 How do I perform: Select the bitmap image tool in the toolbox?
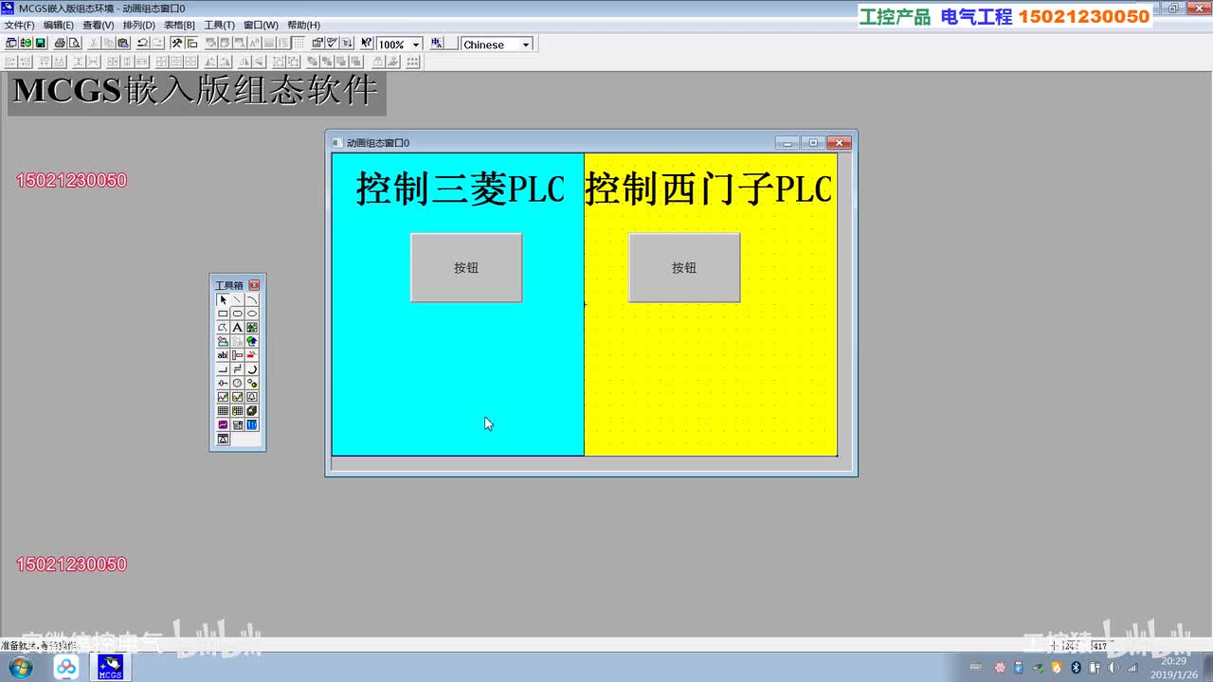coord(252,328)
